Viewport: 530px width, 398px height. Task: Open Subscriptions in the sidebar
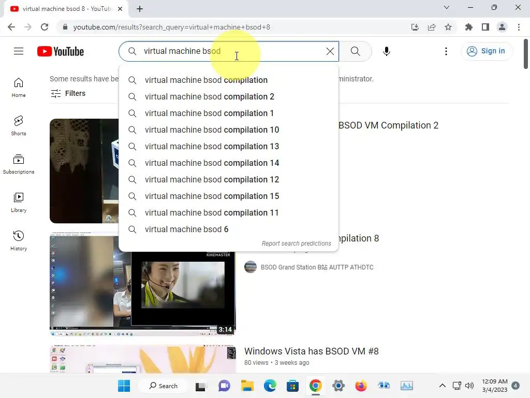pos(19,164)
